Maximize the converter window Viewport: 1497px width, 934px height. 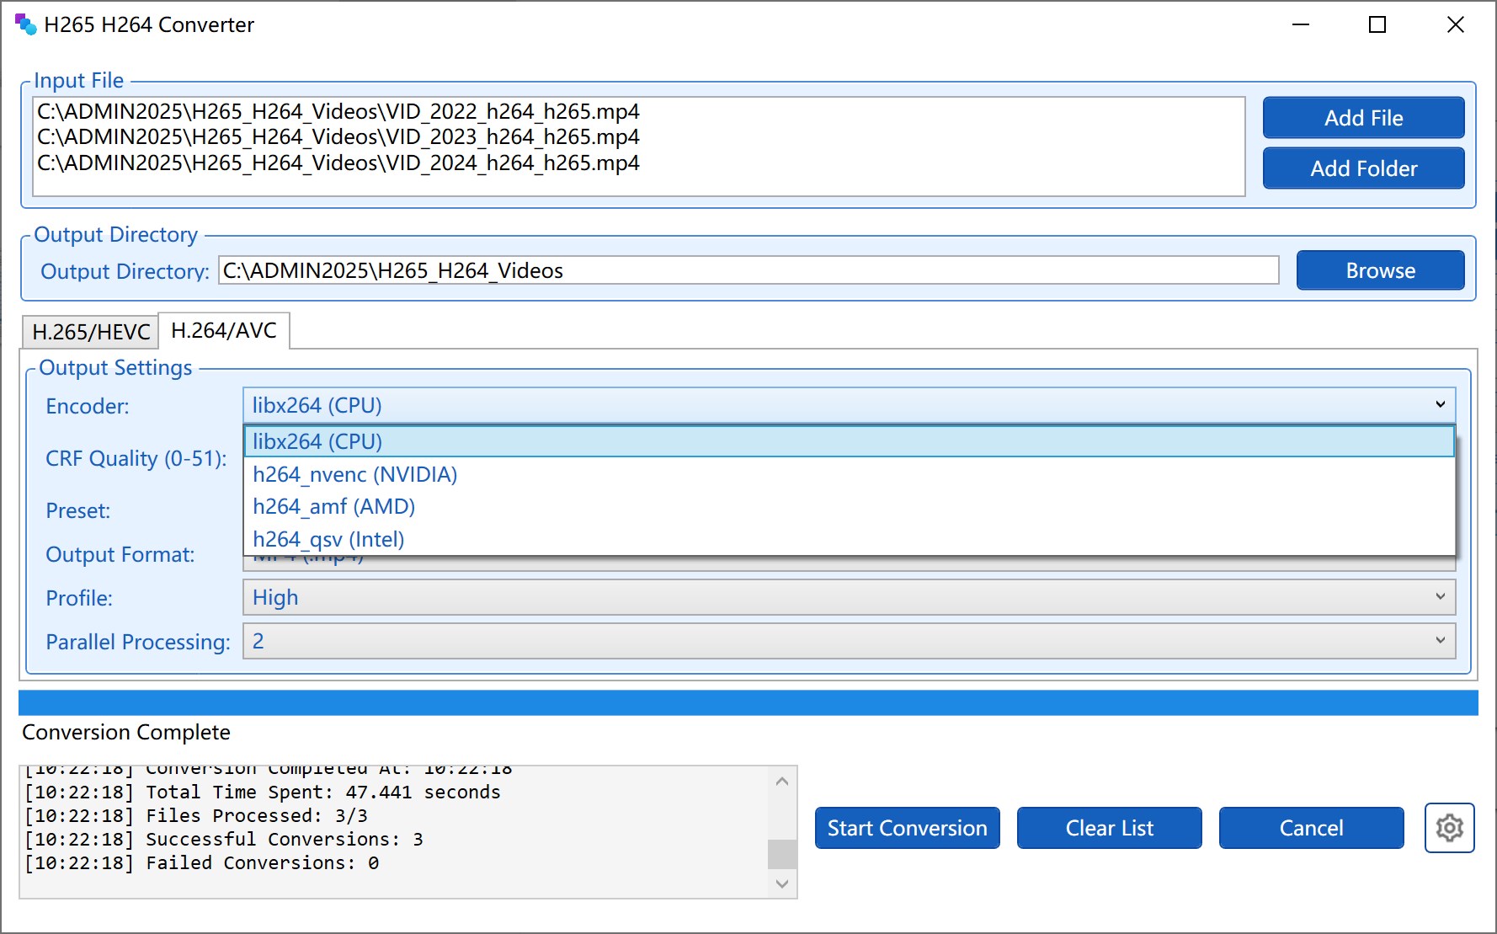(x=1377, y=24)
